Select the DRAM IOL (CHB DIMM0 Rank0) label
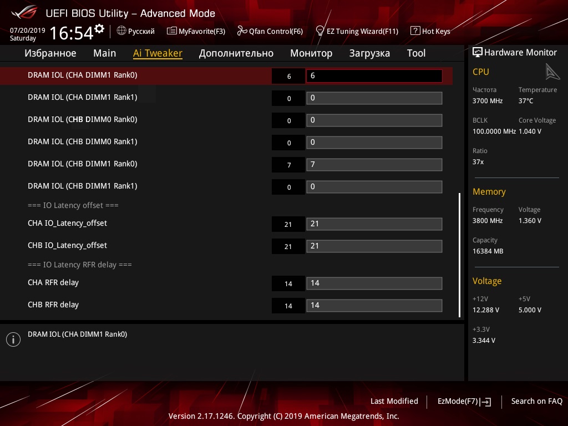Viewport: 568px width, 426px height. (x=83, y=120)
